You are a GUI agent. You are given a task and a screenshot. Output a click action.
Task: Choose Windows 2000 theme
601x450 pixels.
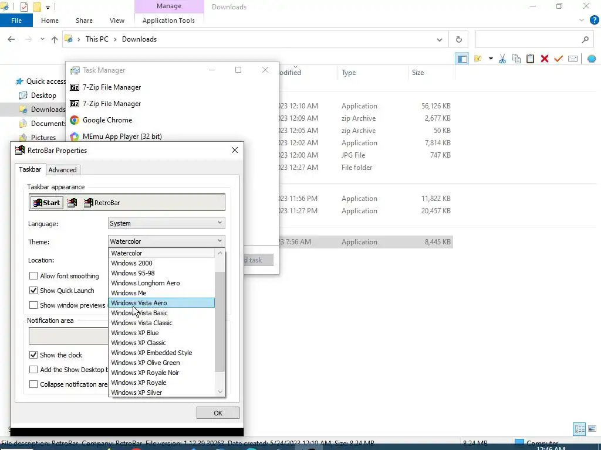tap(162, 263)
